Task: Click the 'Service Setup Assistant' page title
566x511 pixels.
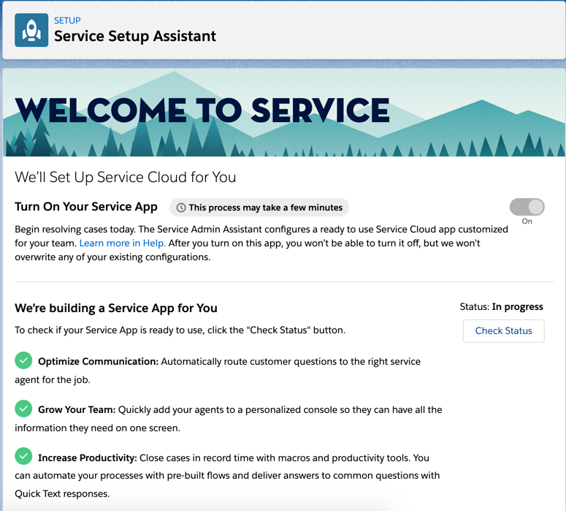Action: [x=135, y=36]
